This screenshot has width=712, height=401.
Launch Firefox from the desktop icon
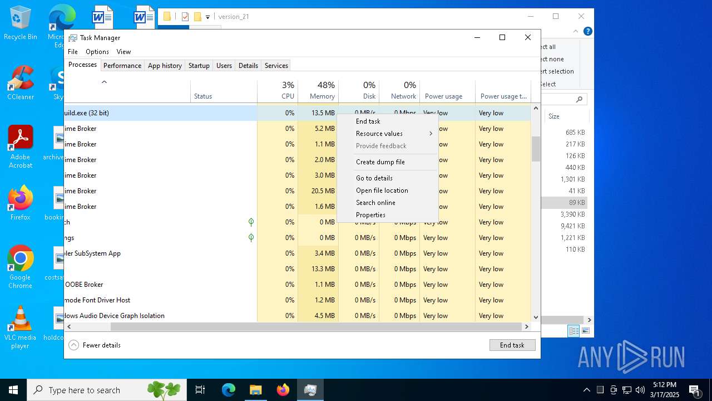click(20, 203)
